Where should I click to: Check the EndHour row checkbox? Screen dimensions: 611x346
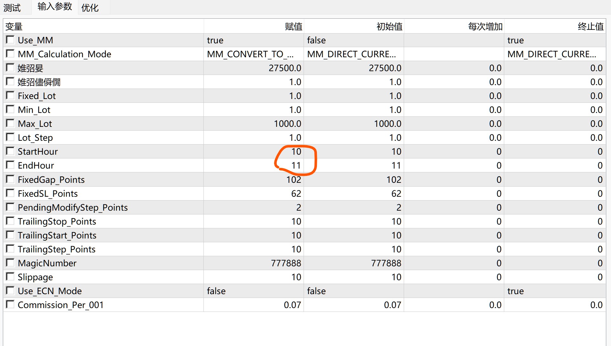pyautogui.click(x=10, y=165)
